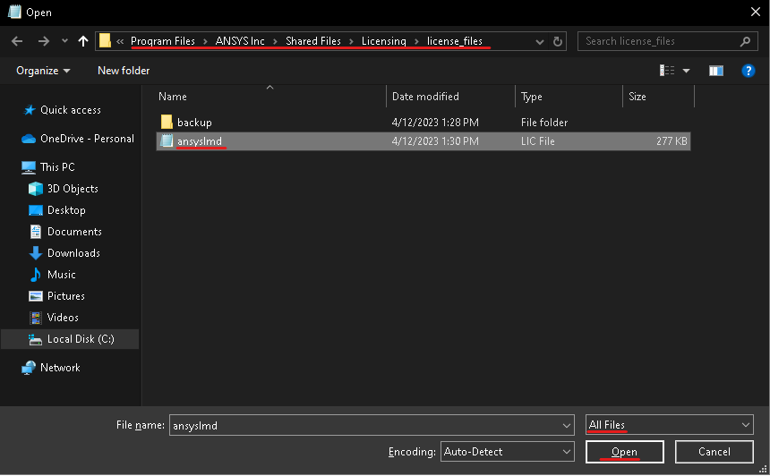
Task: Select Downloads in the navigation pane
Action: click(x=73, y=253)
